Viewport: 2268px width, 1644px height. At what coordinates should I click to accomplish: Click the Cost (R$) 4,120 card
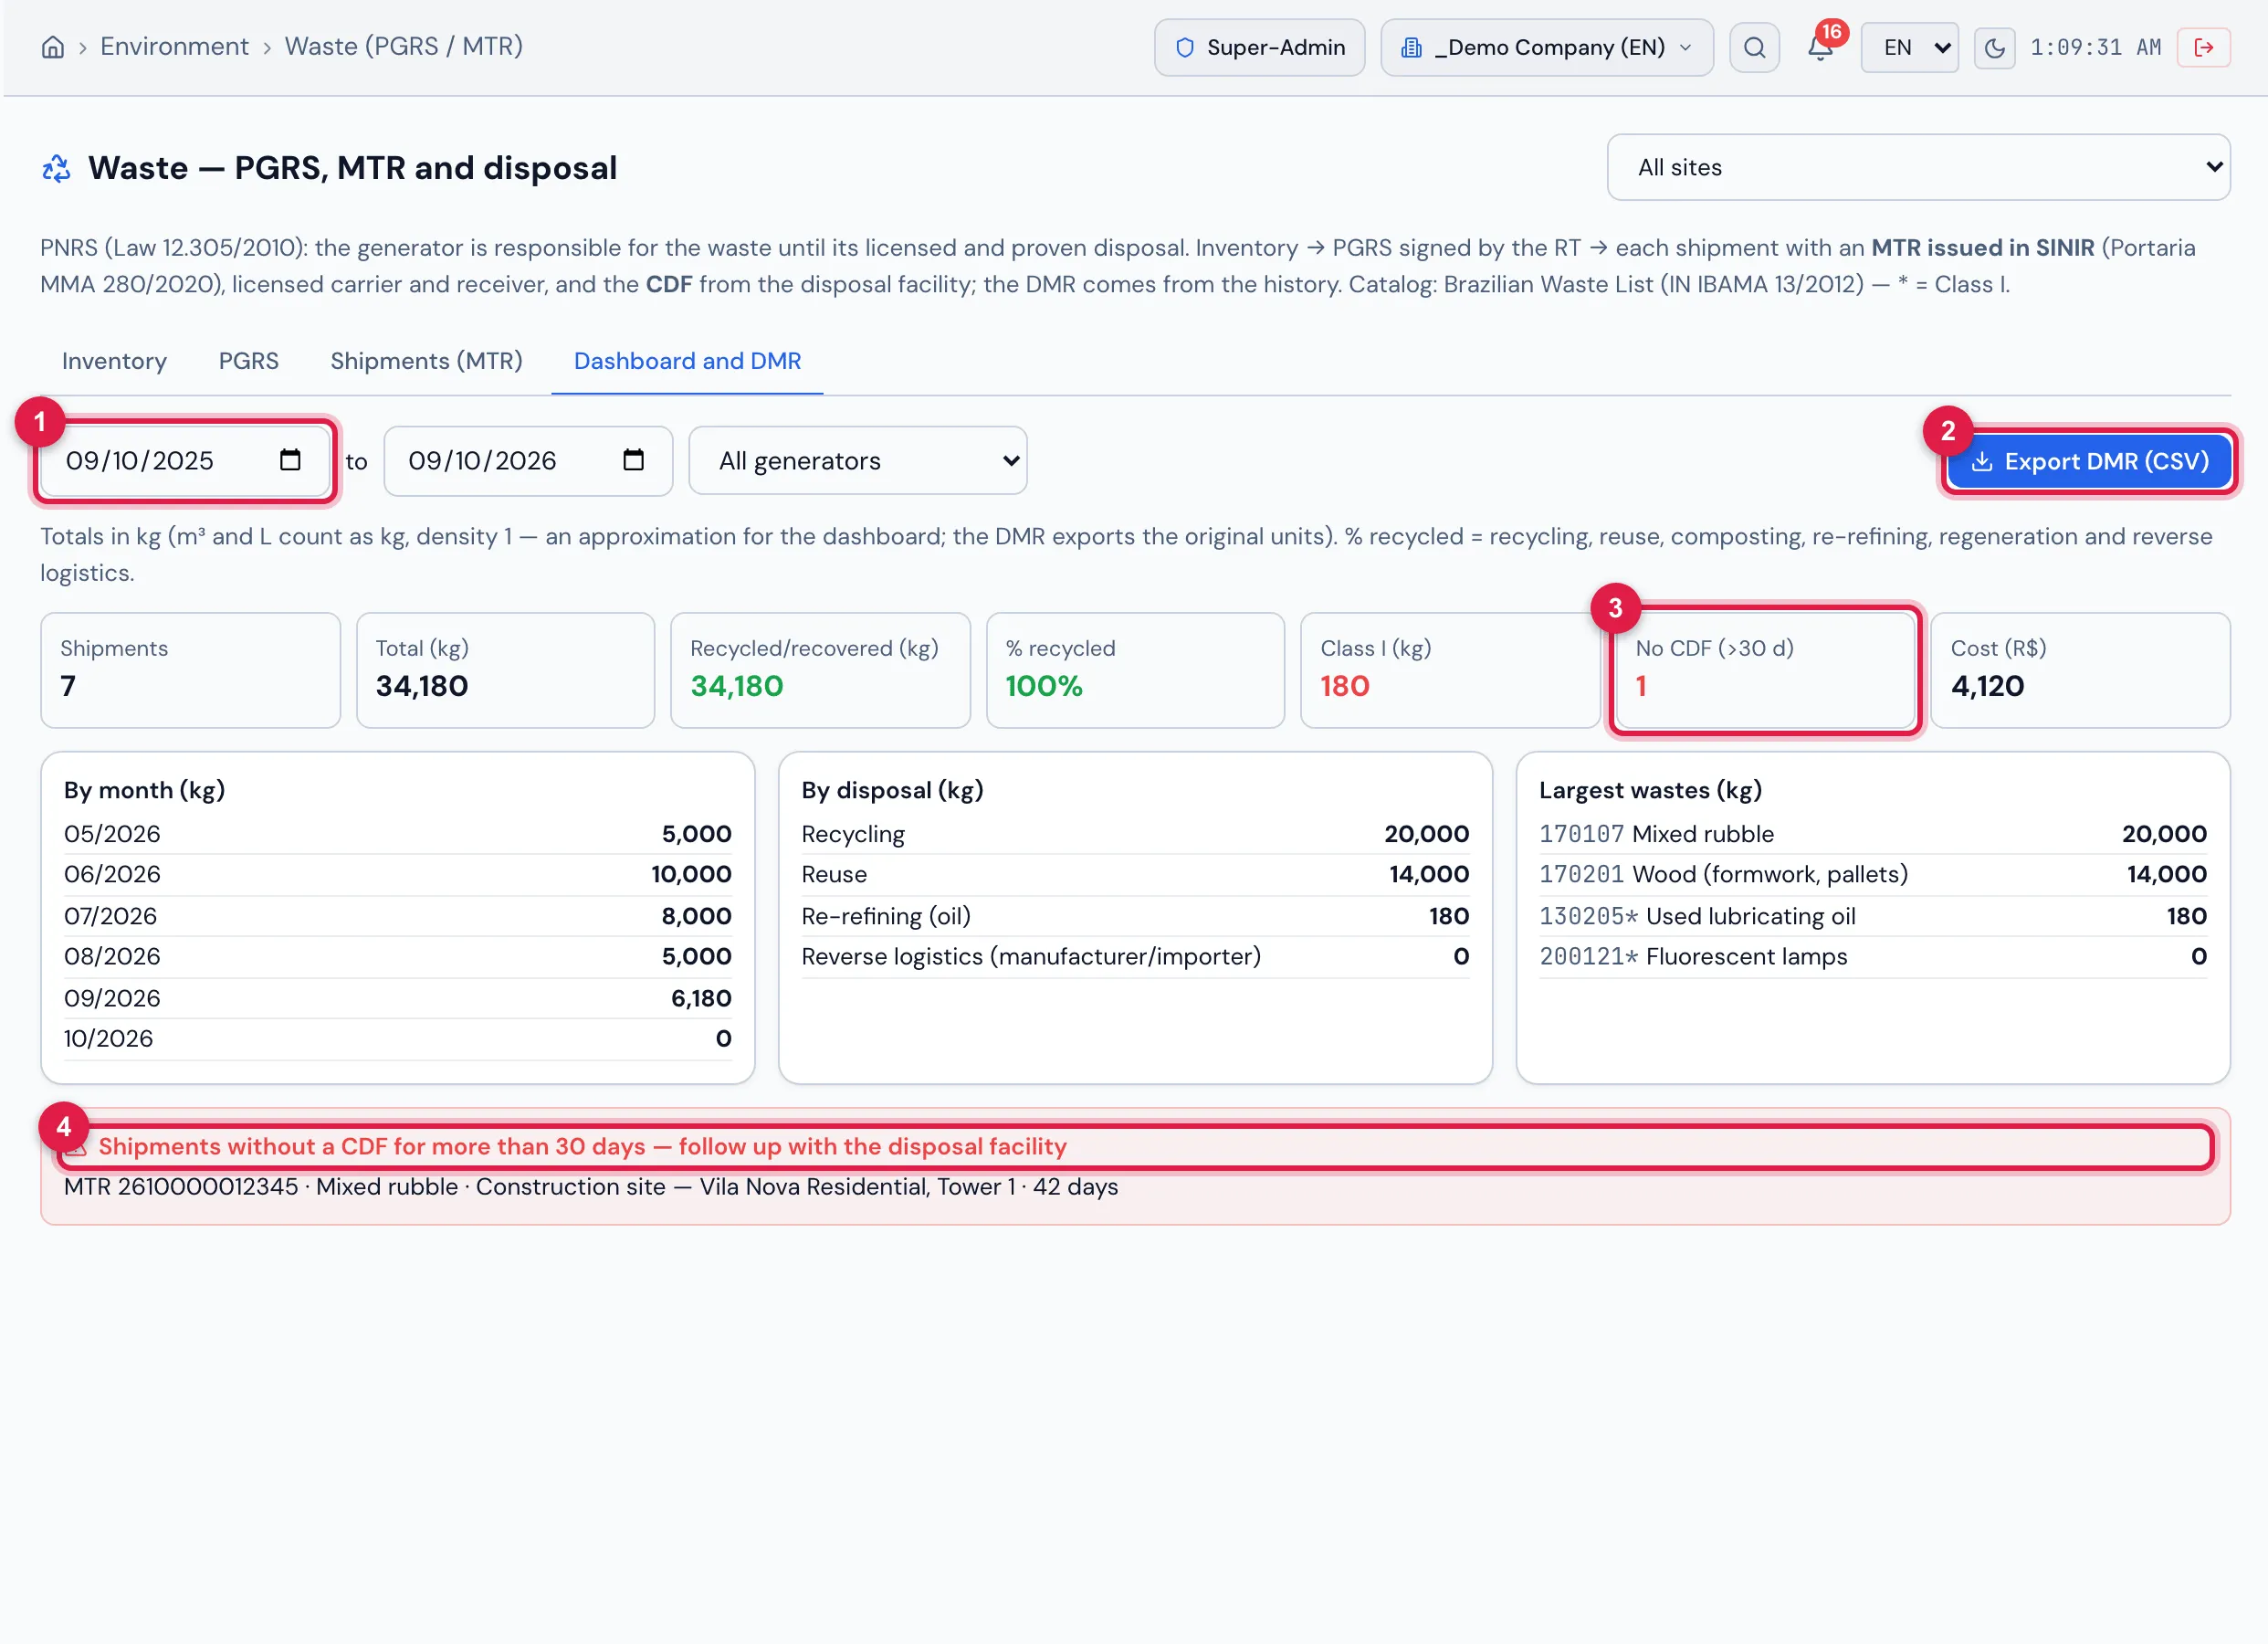pos(2080,670)
